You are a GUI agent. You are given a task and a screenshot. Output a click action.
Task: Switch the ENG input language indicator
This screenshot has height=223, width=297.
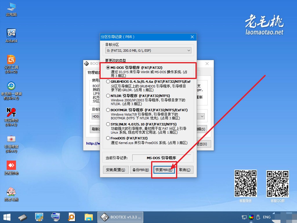coord(267,217)
